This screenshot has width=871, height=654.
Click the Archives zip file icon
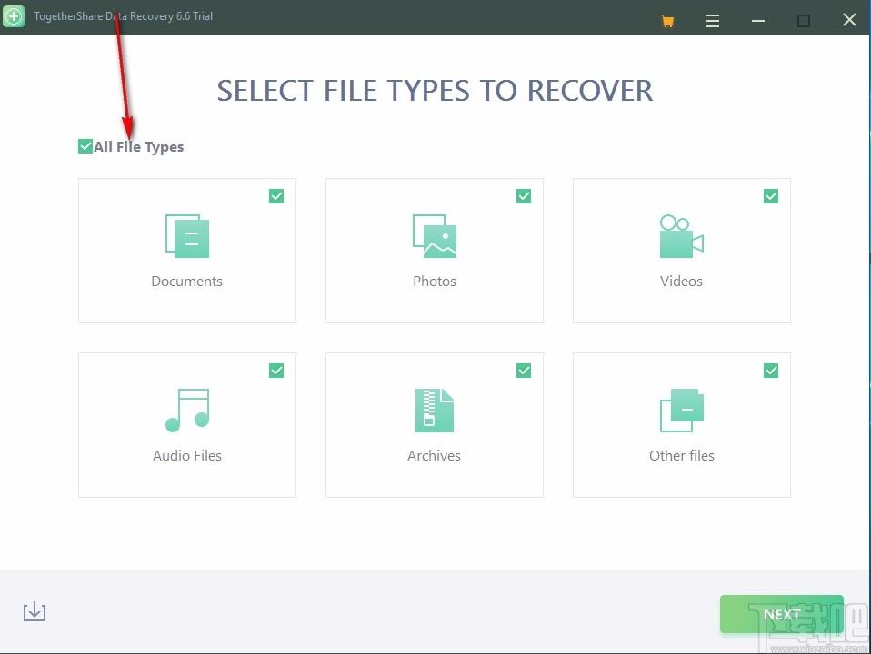point(435,411)
